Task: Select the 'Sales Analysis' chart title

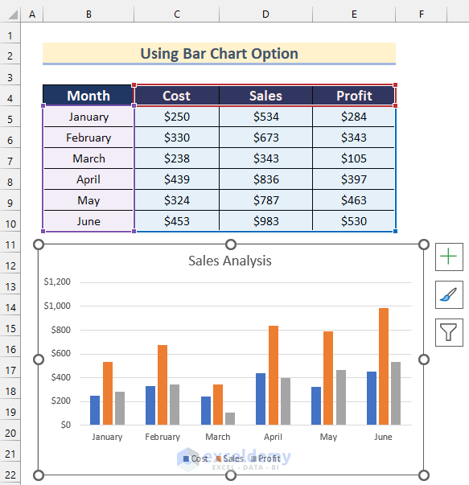Action: click(230, 261)
